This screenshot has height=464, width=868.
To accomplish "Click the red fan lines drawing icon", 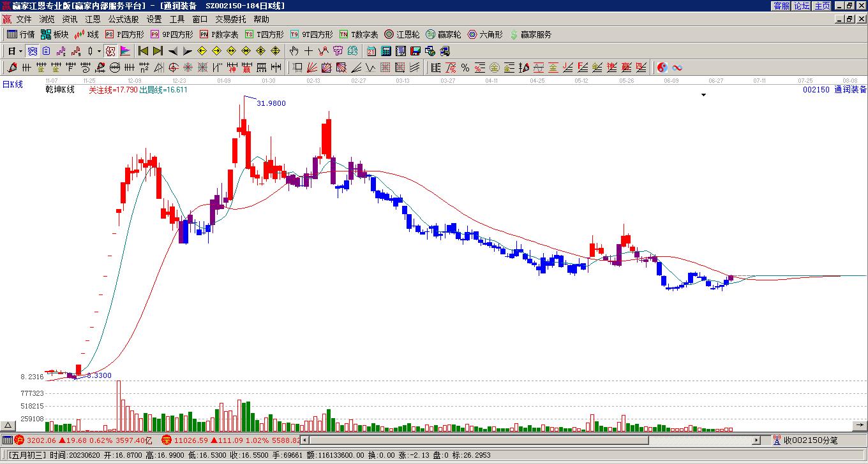I will pos(312,68).
